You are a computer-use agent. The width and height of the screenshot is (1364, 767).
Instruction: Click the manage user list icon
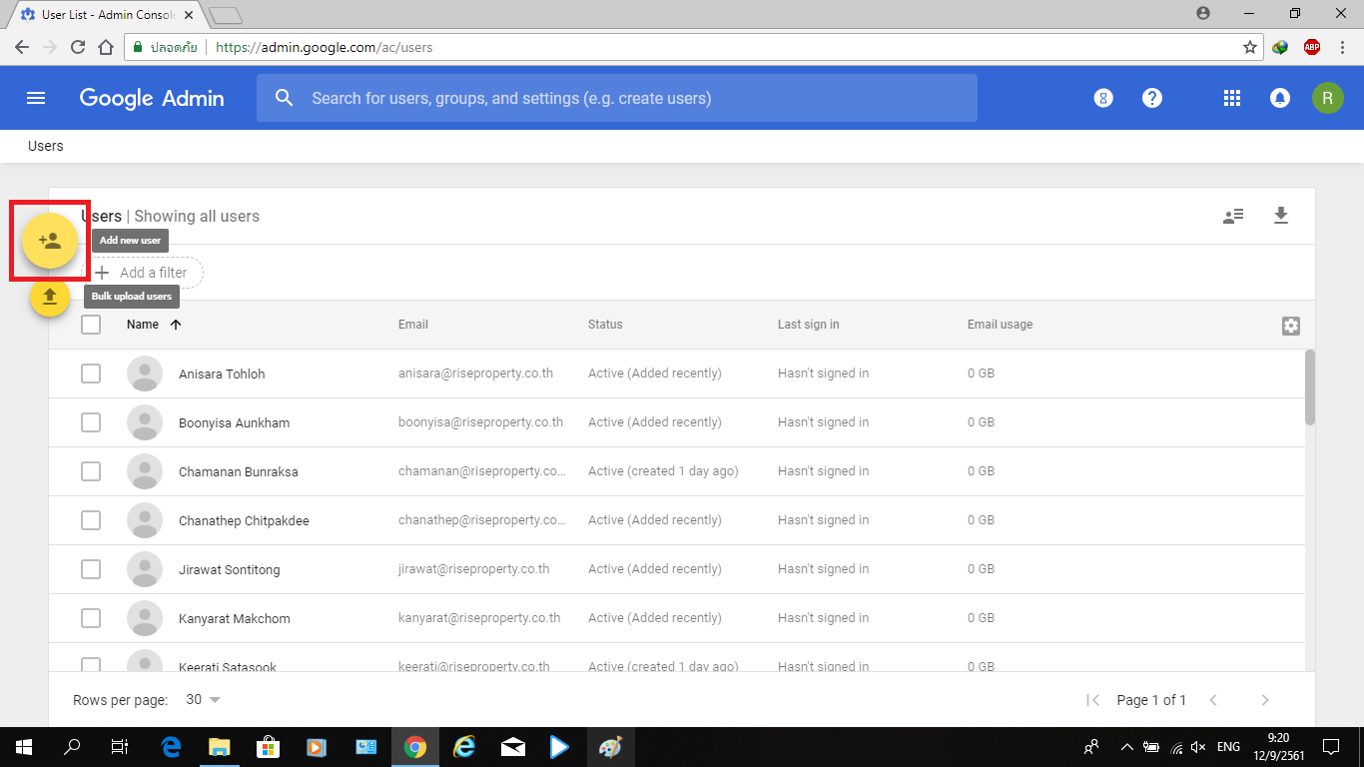click(x=1233, y=216)
